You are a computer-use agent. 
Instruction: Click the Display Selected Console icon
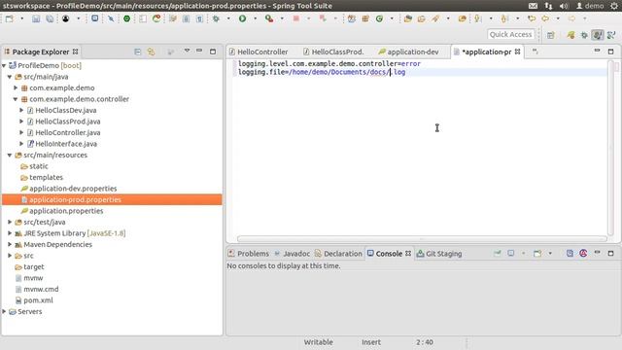point(511,253)
